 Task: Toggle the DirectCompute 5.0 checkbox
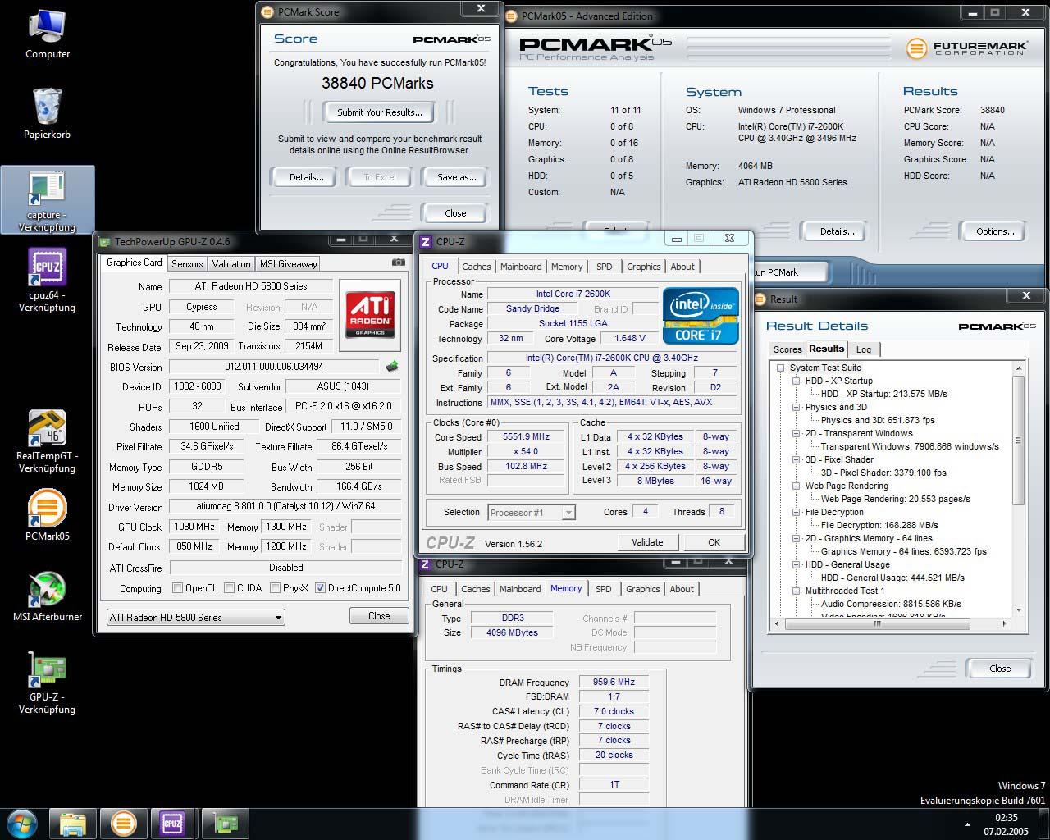(321, 587)
